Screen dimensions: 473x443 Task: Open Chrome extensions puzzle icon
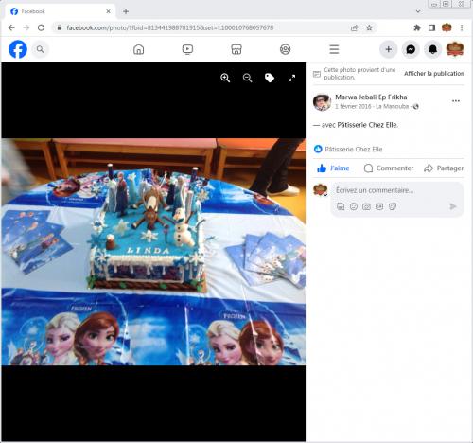point(417,27)
